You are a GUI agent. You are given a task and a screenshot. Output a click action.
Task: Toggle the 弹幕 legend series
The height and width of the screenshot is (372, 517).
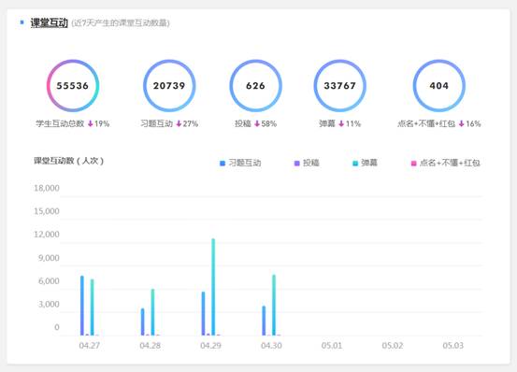365,163
